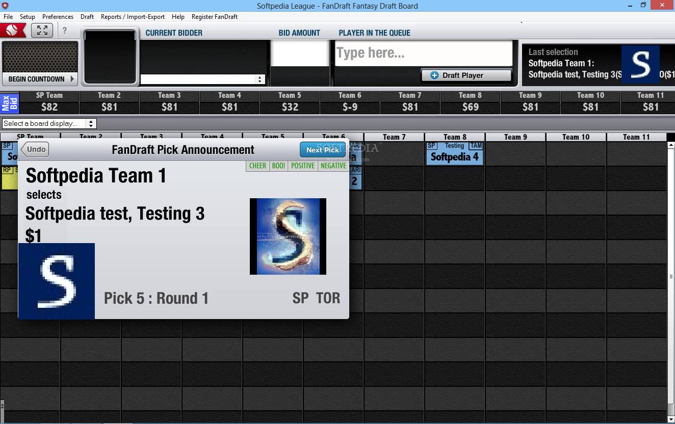Click the Last selection text
This screenshot has height=424, width=675.
point(553,52)
